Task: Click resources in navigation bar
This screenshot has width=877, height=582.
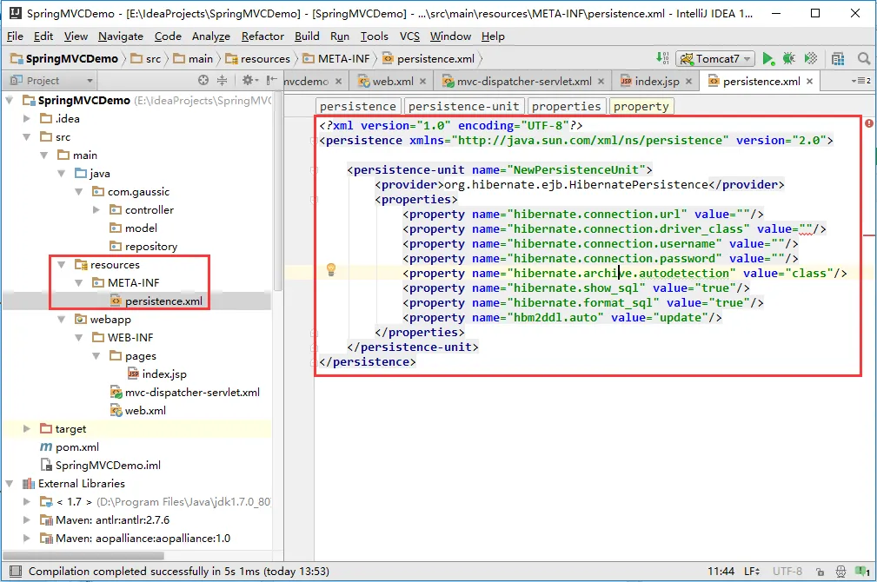Action: 258,59
